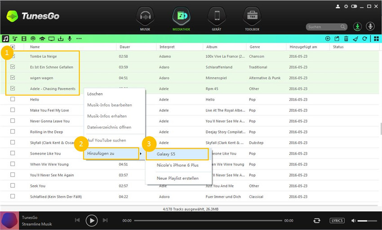The height and width of the screenshot is (230, 382).
Task: Sort by the Dauer column header
Action: pos(125,47)
